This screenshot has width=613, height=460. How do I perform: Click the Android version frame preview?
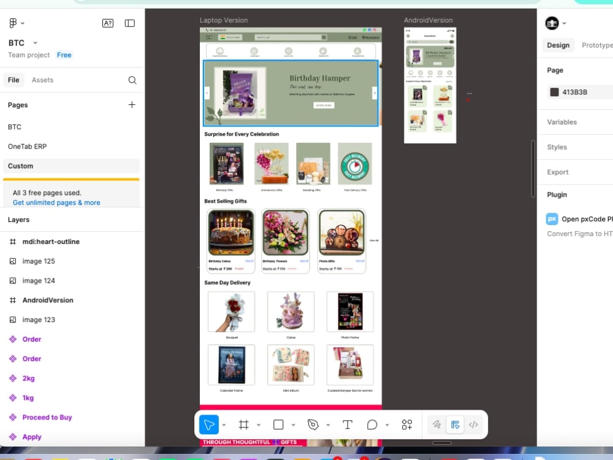[430, 85]
